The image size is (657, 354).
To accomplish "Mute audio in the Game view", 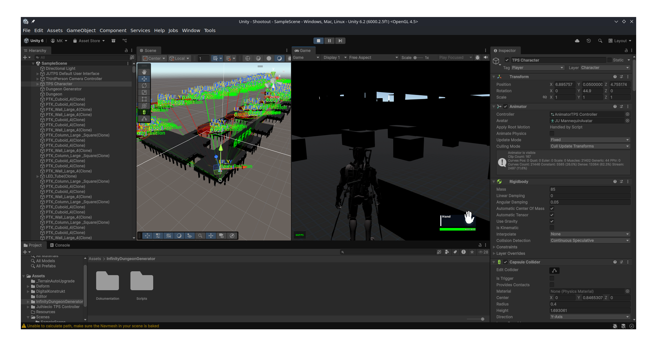I will click(486, 57).
